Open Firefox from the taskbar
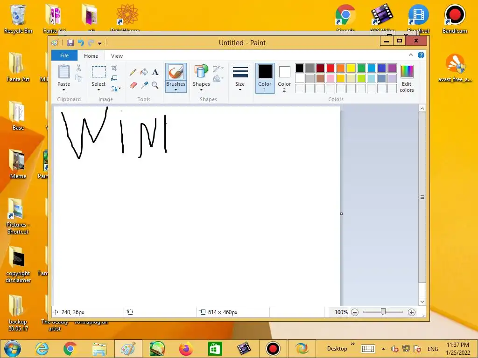Viewport: 478px width, 358px height. point(186,349)
